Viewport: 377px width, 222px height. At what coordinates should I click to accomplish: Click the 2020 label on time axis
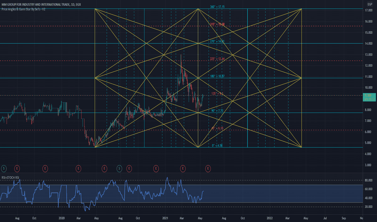click(x=61, y=218)
